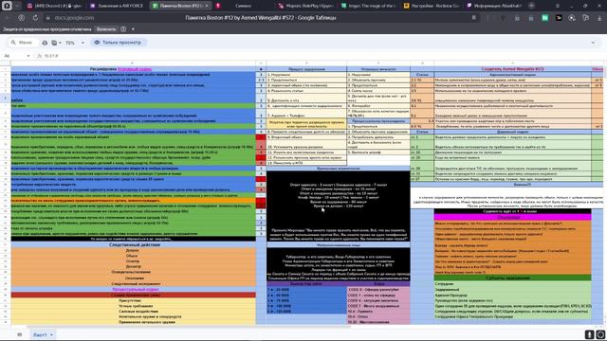Open the browser downloads icon at far right
This screenshot has height=341, width=607.
[x=599, y=18]
